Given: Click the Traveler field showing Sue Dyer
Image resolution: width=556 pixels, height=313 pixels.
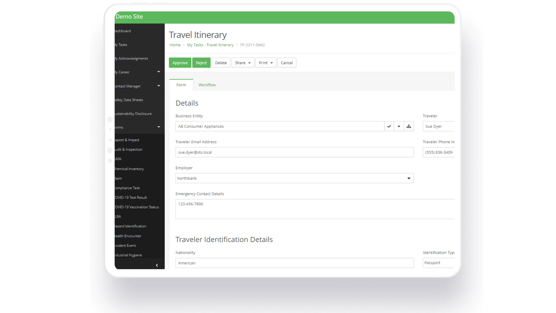Looking at the screenshot, I should [x=439, y=126].
